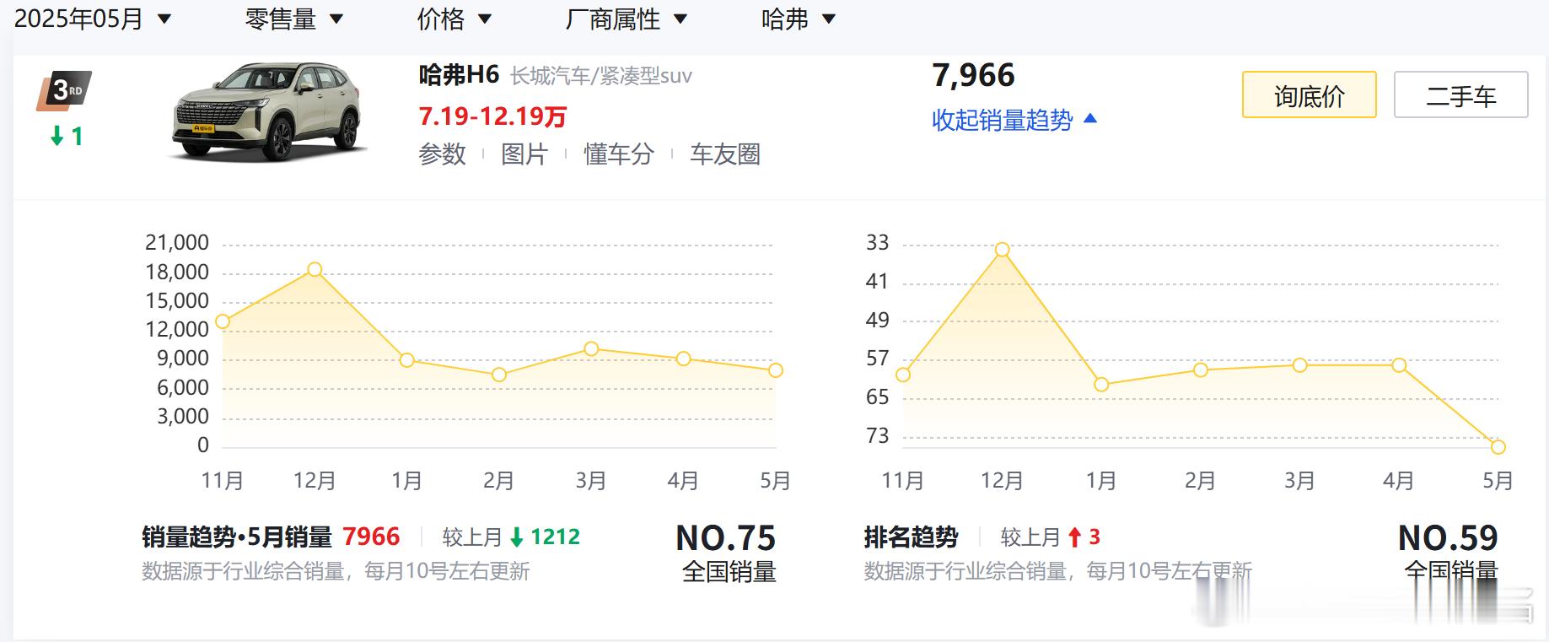Viewport: 1549px width, 642px height.
Task: Click the 73 axis label on ranking chart
Action: coord(878,436)
